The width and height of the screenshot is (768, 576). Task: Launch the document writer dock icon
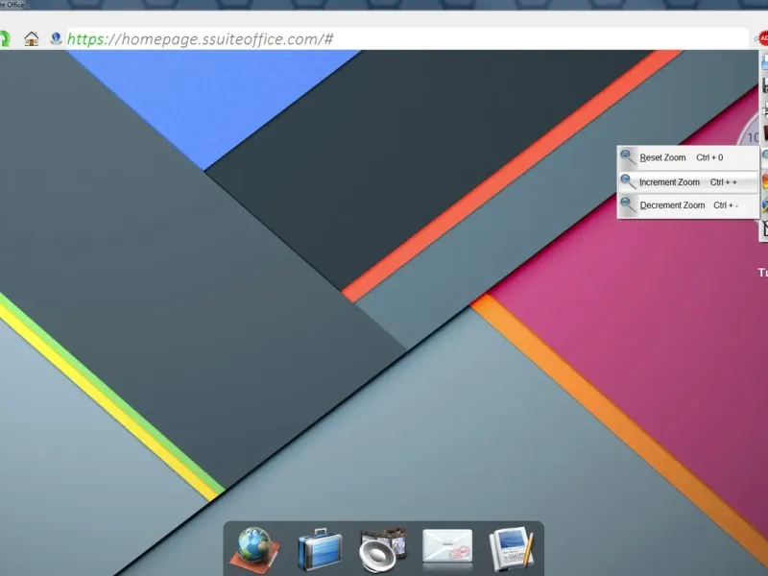point(512,549)
